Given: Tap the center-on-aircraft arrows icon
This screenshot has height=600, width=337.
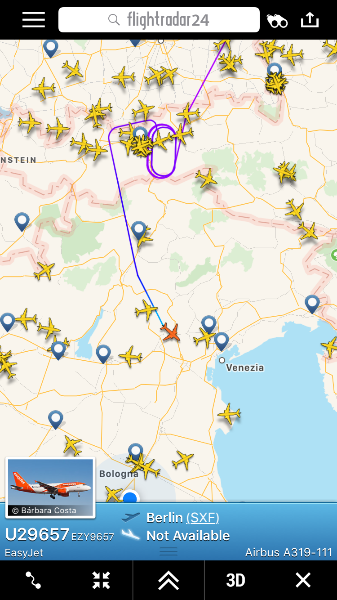Looking at the screenshot, I should pos(101,580).
